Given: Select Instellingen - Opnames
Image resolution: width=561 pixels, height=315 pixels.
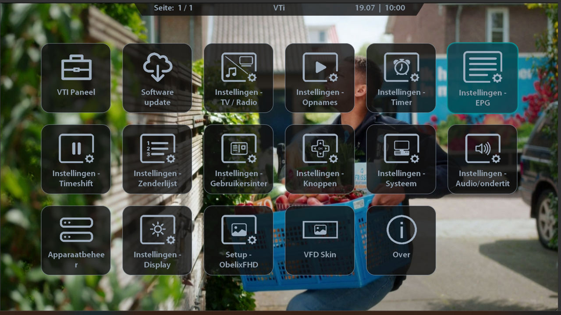Looking at the screenshot, I should [320, 78].
